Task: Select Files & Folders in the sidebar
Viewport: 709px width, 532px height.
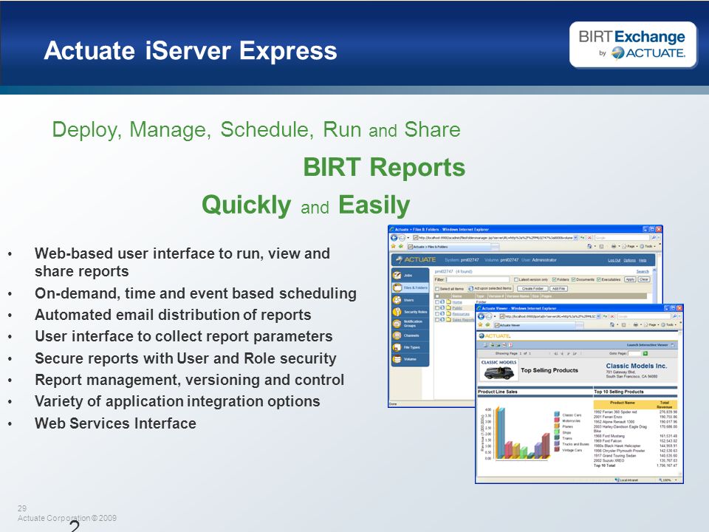Action: click(x=410, y=287)
